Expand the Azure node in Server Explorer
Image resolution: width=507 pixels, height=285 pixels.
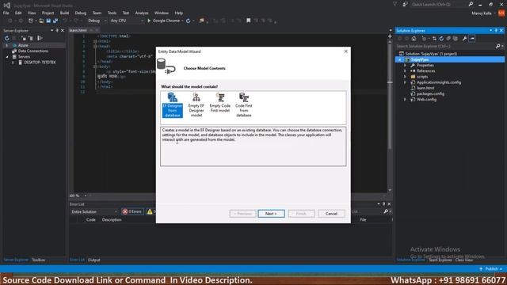pyautogui.click(x=6, y=45)
